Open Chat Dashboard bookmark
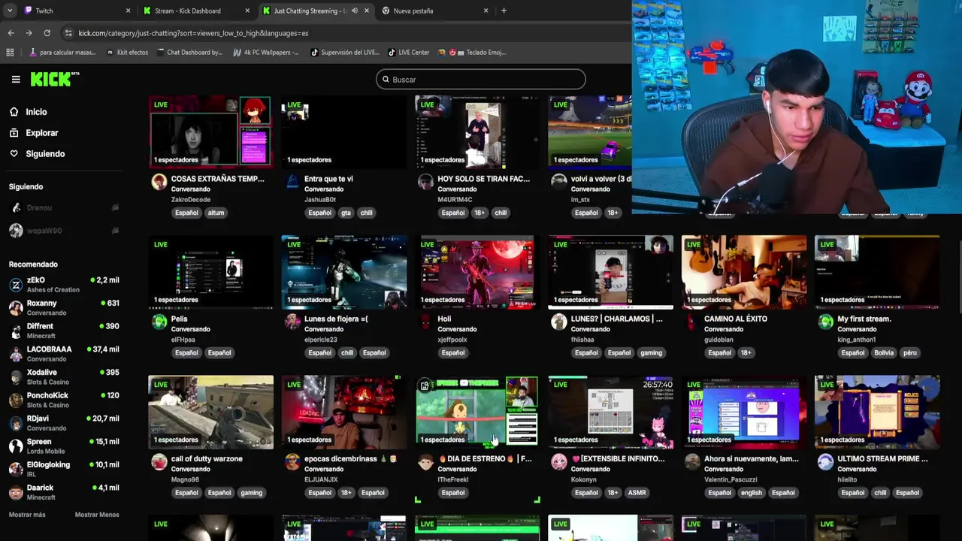The width and height of the screenshot is (962, 541). pos(189,53)
